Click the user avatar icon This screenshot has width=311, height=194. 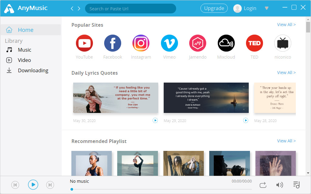(x=238, y=8)
